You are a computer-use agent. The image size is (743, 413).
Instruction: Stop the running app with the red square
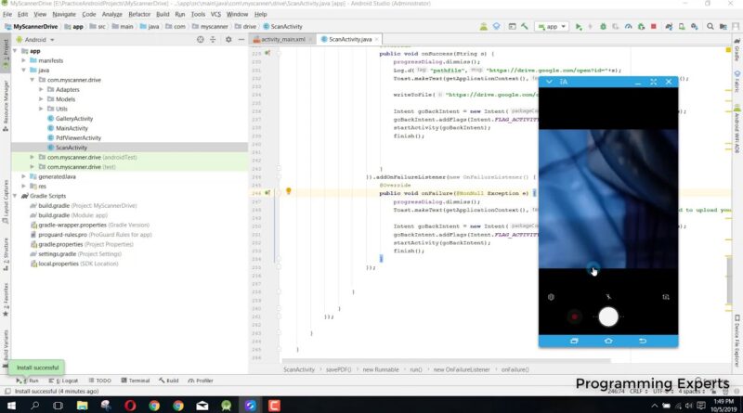654,27
